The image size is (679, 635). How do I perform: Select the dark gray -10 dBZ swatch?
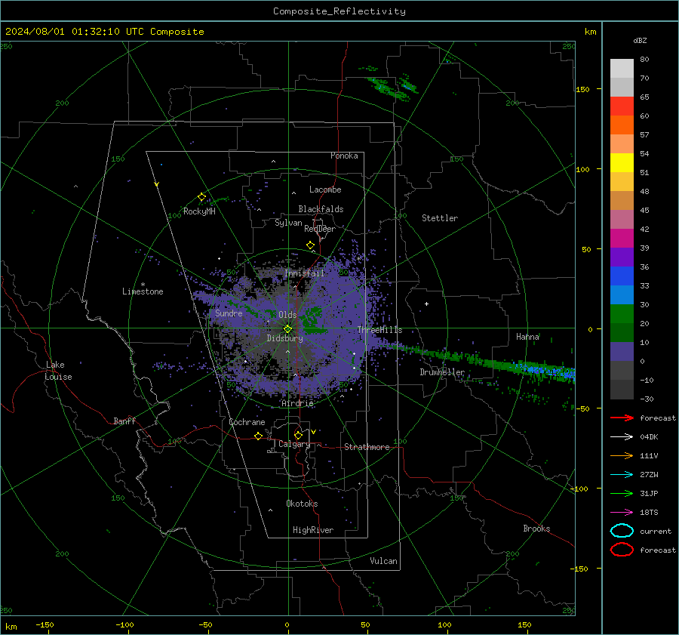[x=622, y=390]
